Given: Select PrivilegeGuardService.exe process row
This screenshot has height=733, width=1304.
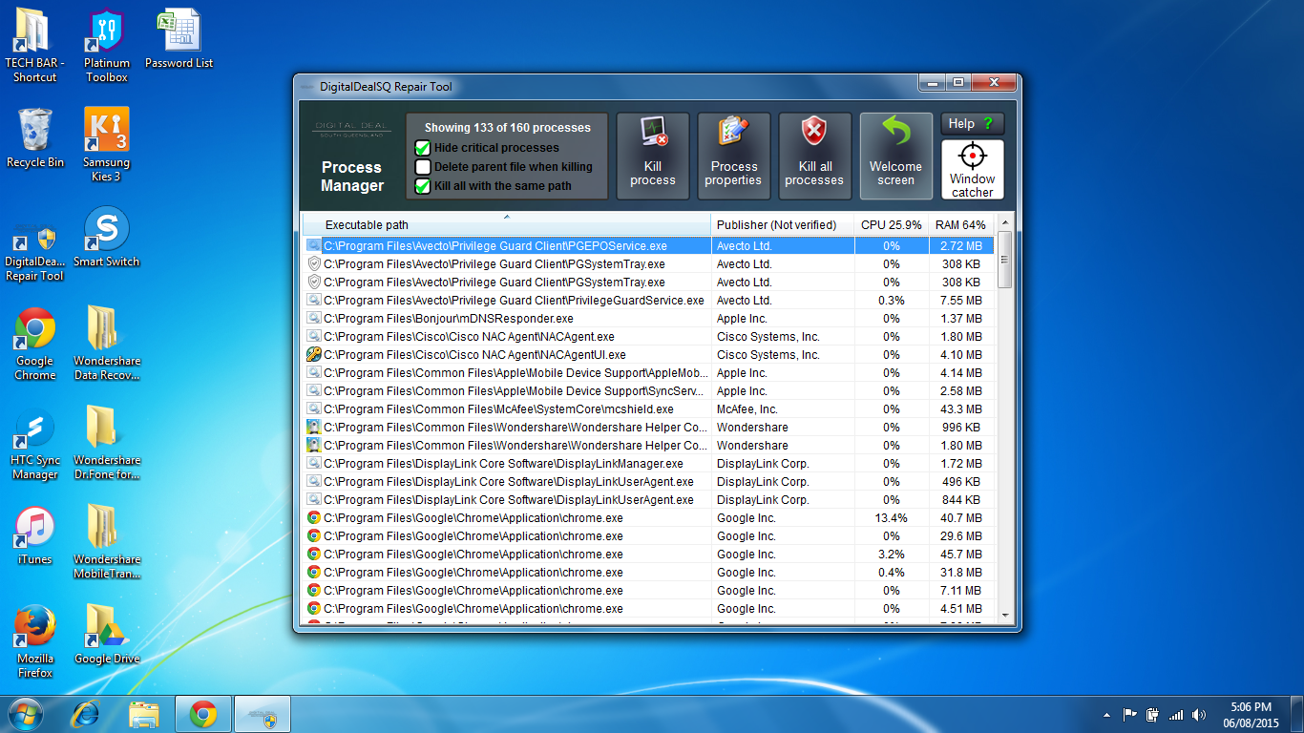Looking at the screenshot, I should click(649, 301).
